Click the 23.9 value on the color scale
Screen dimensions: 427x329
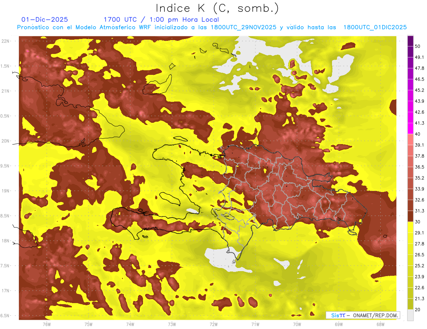coord(419,277)
